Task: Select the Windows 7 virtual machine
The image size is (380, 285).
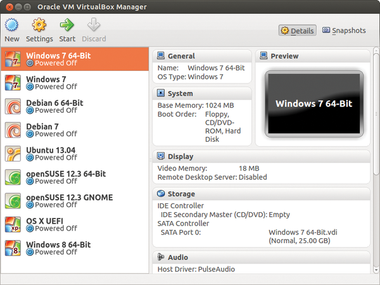Action: point(75,82)
